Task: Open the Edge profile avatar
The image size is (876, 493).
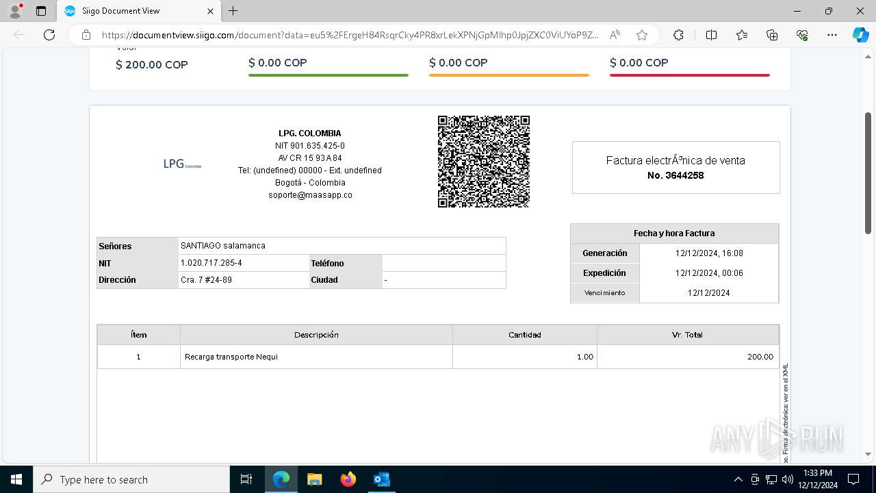Action: coord(15,11)
